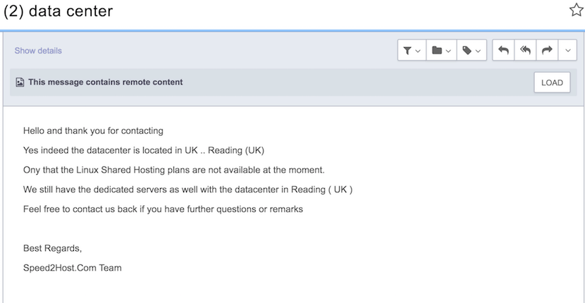Expand the folder dropdown chevron
This screenshot has width=585, height=303.
tap(448, 51)
